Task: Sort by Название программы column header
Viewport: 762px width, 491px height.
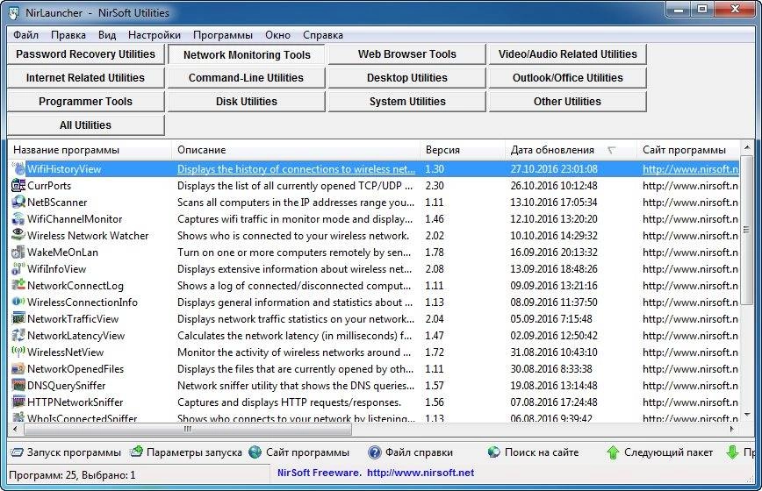Action: click(x=90, y=150)
